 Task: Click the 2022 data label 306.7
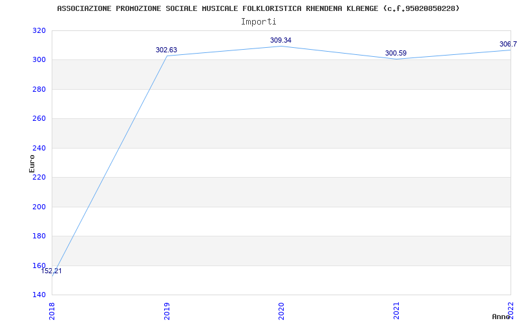508,44
